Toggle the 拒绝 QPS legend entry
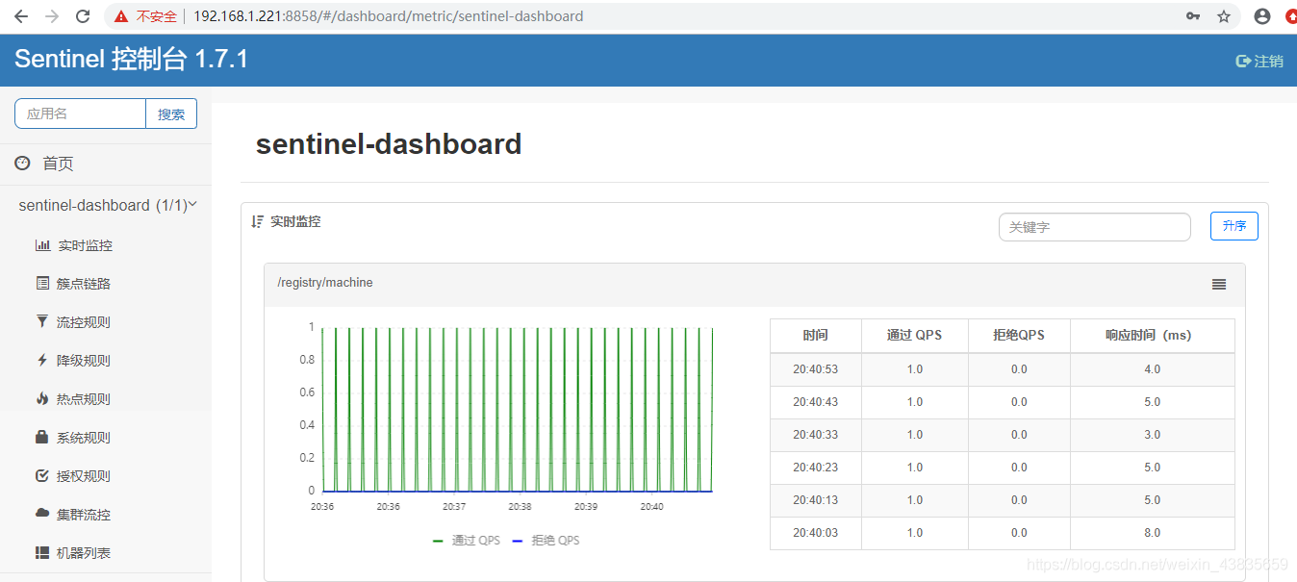This screenshot has height=582, width=1297. pos(546,541)
